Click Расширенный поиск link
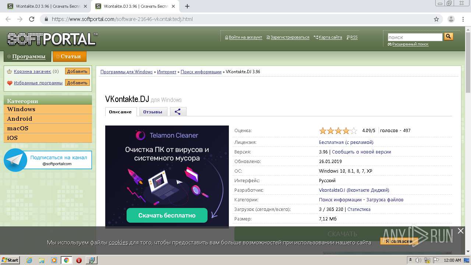This screenshot has width=471, height=265. [x=410, y=44]
